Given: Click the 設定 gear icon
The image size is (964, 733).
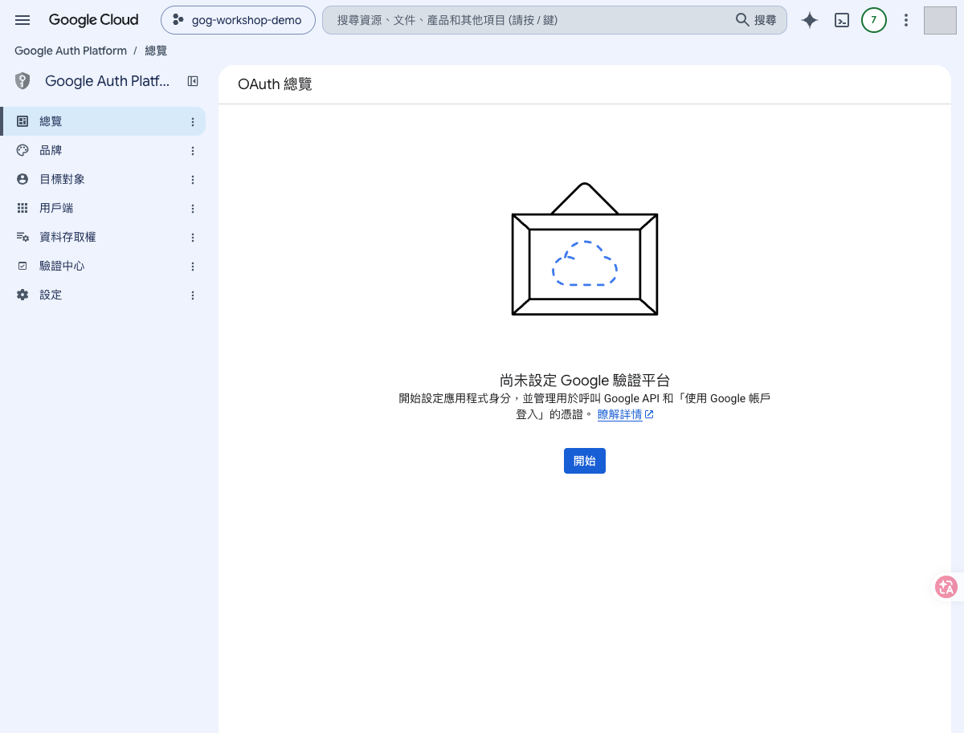Looking at the screenshot, I should (x=22, y=295).
